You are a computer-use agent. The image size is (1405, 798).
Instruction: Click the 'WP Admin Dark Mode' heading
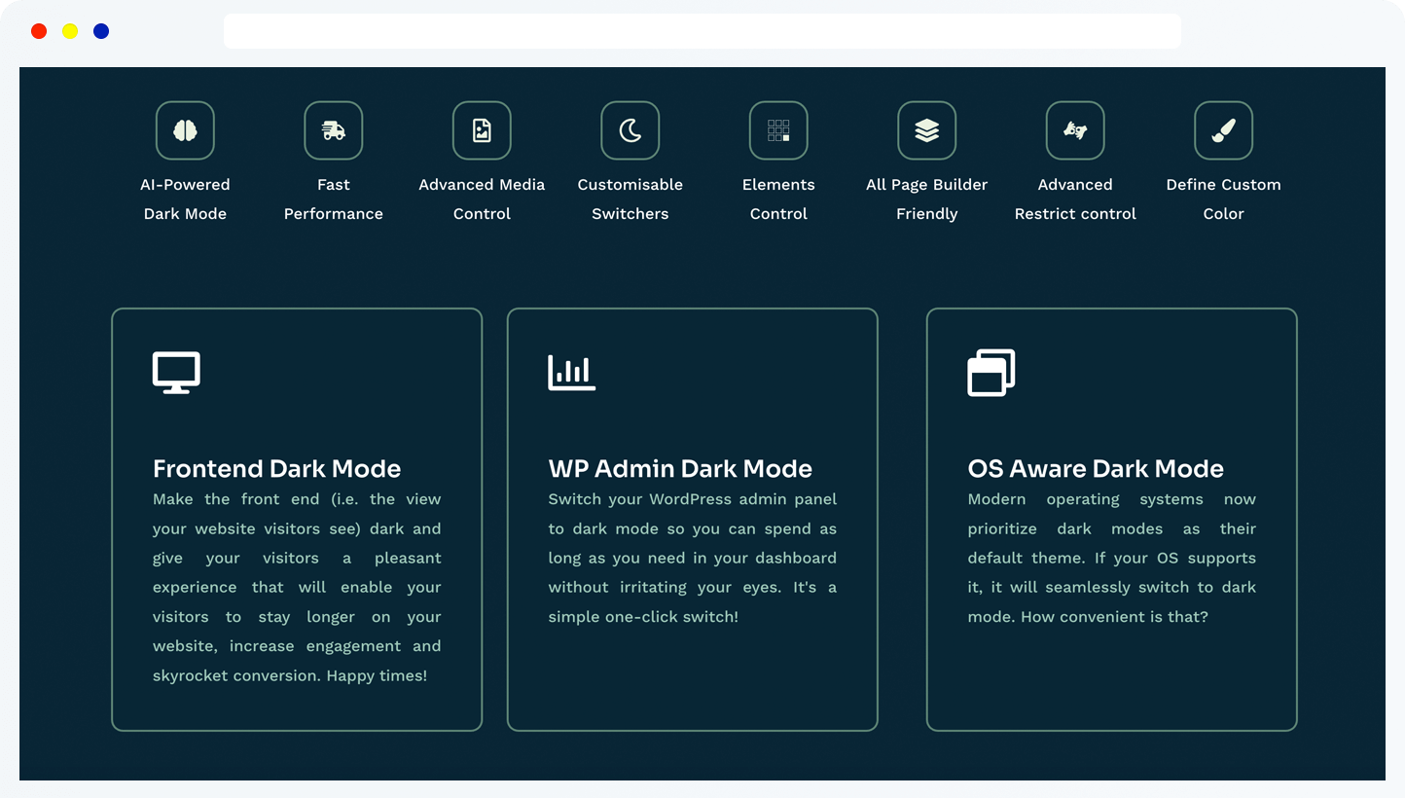[x=680, y=468]
